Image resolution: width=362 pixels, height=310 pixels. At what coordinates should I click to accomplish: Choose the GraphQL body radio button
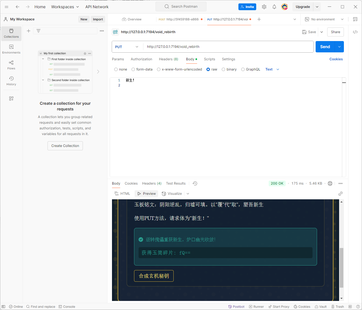click(x=243, y=69)
